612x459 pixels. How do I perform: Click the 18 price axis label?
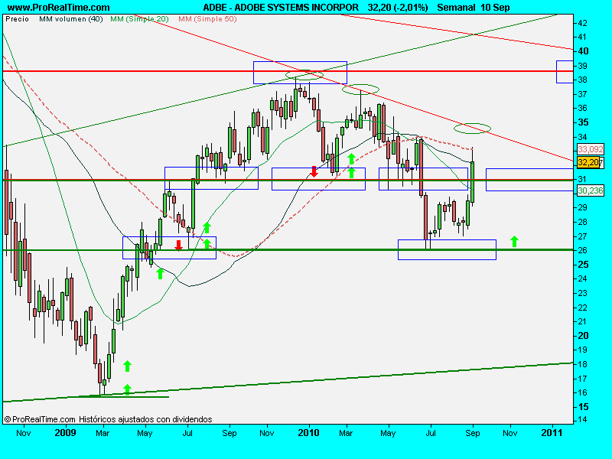click(582, 364)
